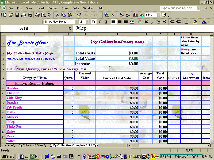This screenshot has height=160, width=214.
Task: Expand the zoom percentage dropdown
Action: [x=159, y=15]
